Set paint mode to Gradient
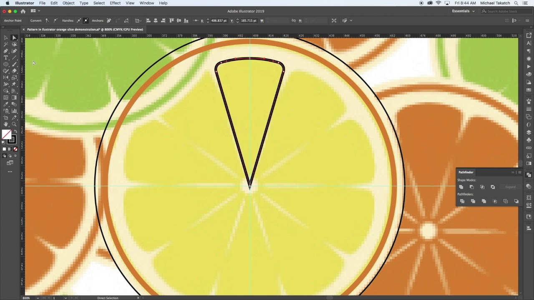The image size is (534, 300). [10, 149]
